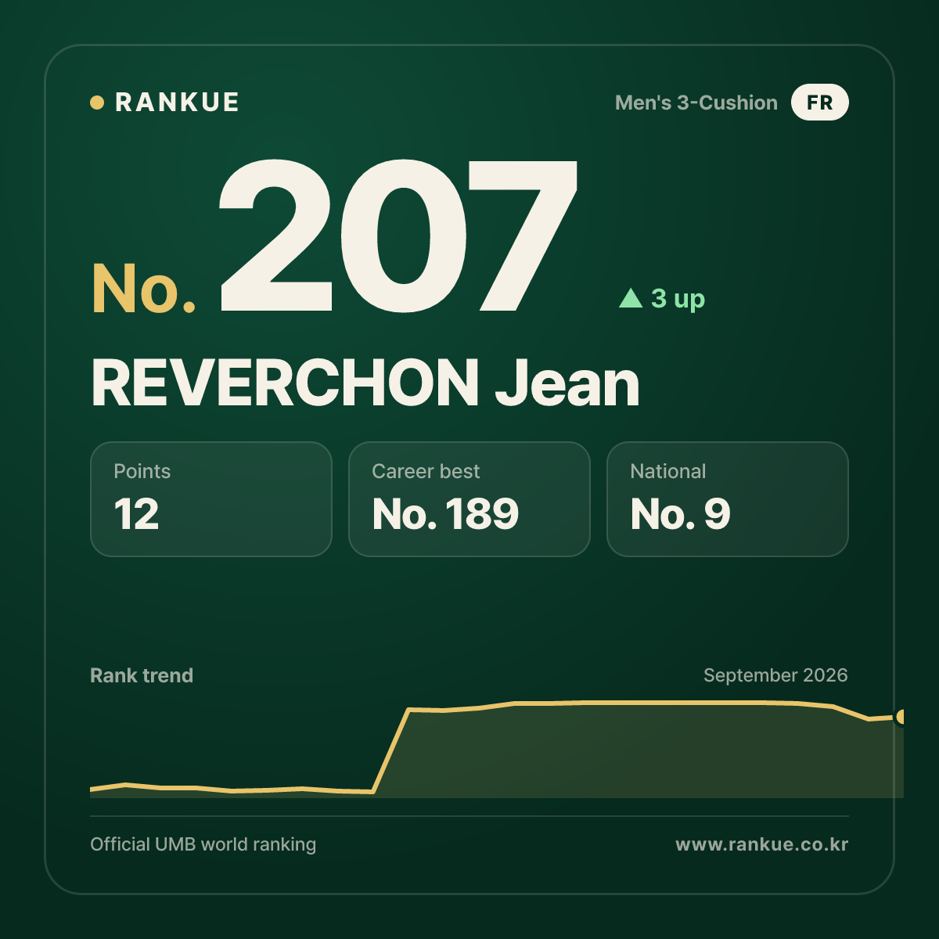Click the gold No. prefix
939x939 pixels.
click(x=144, y=290)
